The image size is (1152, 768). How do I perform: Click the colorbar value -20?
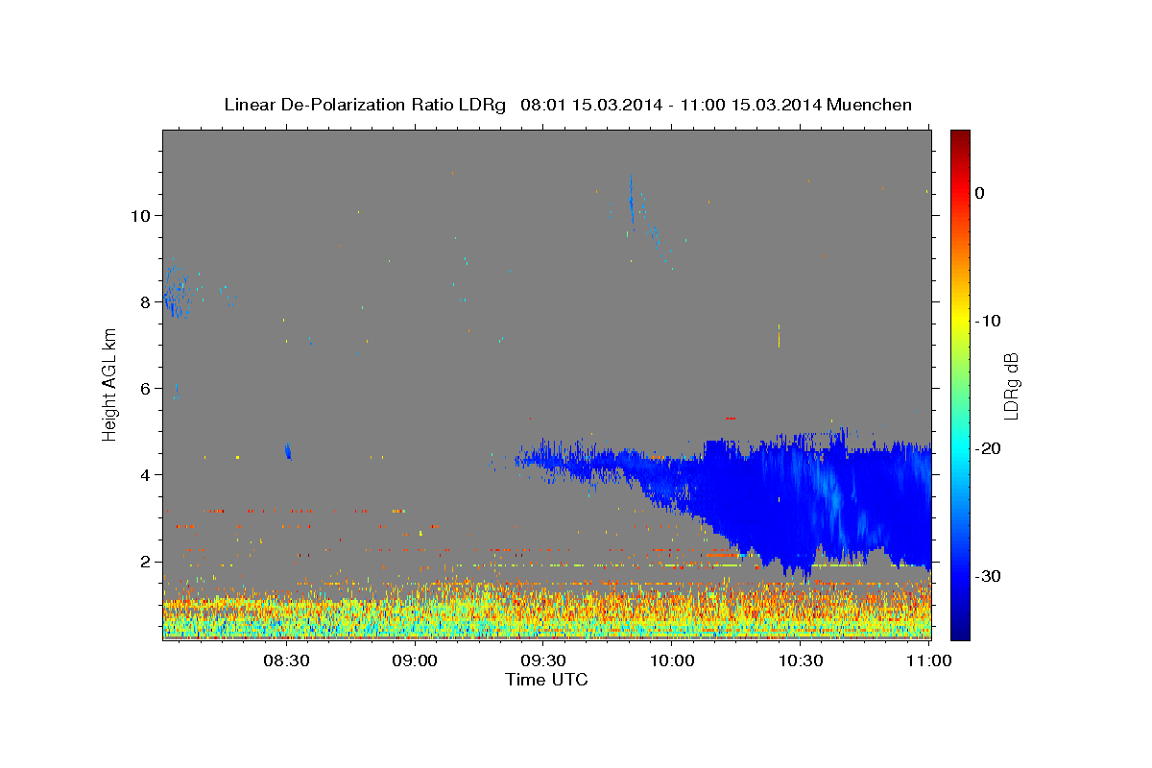point(989,448)
